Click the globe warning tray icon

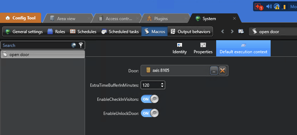[277, 7]
